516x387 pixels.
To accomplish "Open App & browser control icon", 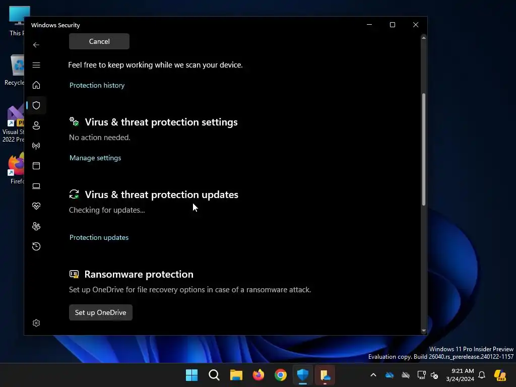I will point(36,165).
